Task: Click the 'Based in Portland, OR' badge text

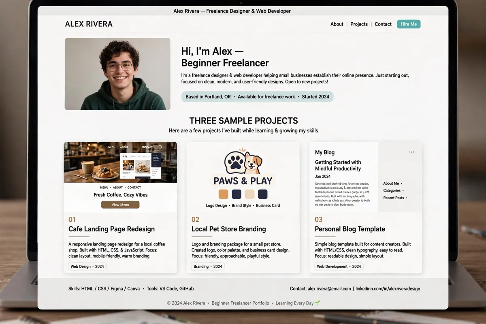Action: pyautogui.click(x=208, y=97)
